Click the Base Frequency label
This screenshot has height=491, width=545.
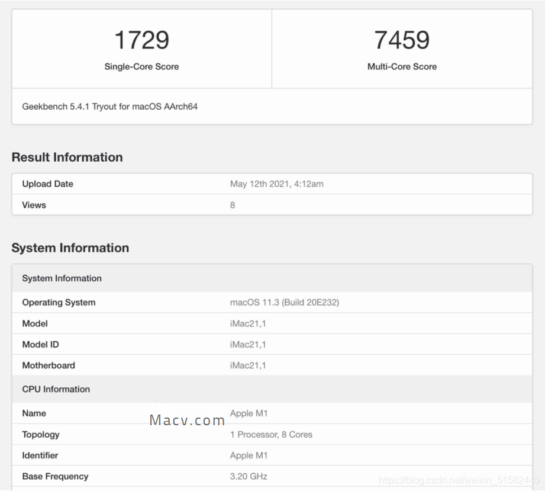(55, 476)
